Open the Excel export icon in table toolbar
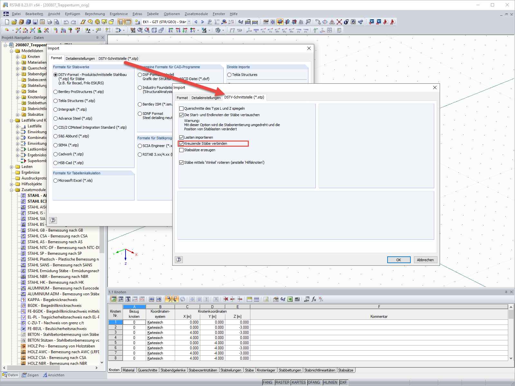 pos(290,299)
